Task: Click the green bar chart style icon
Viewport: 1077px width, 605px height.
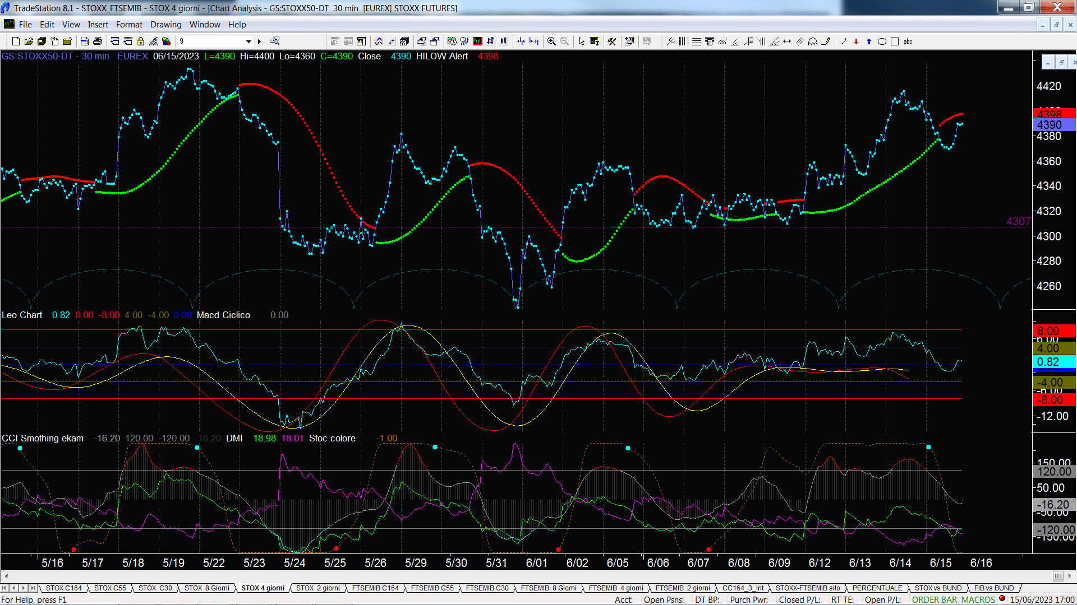Action: pyautogui.click(x=477, y=41)
